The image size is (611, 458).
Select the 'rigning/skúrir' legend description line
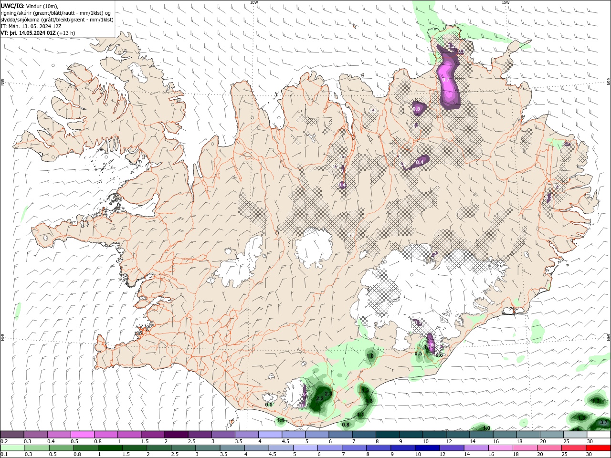tap(56, 13)
